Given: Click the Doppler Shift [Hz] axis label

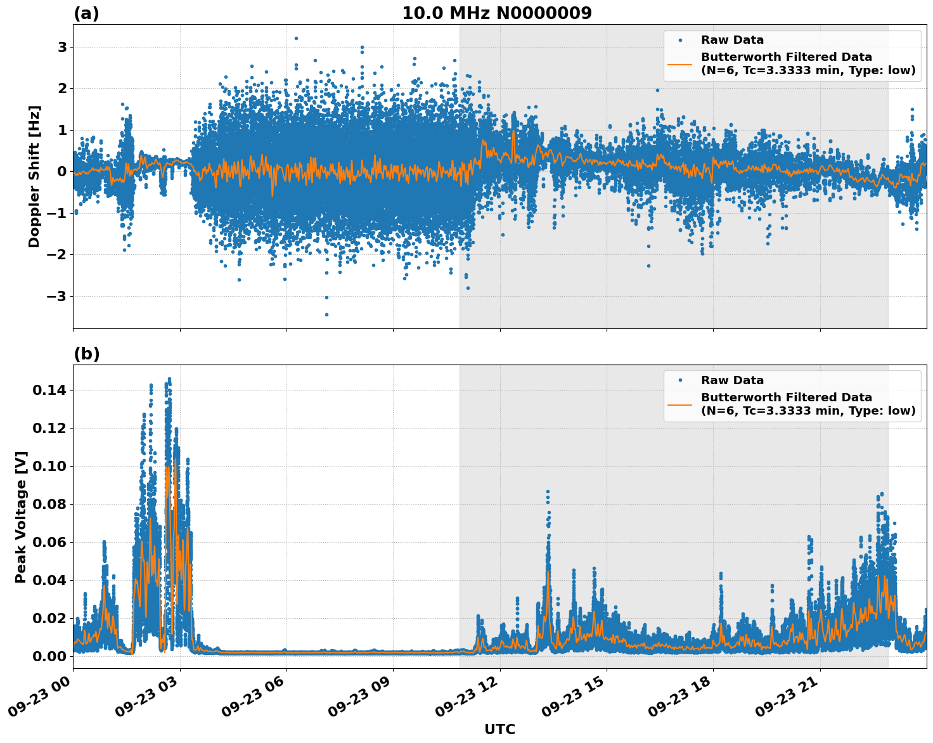Looking at the screenshot, I should (36, 172).
